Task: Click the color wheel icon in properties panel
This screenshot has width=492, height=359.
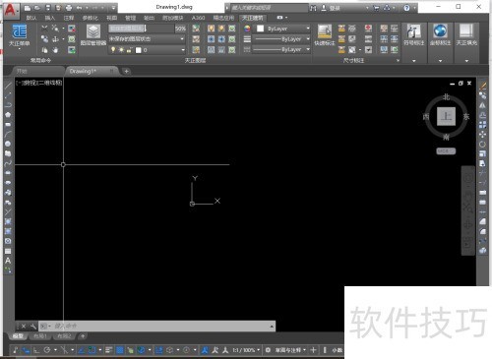Action: point(247,29)
